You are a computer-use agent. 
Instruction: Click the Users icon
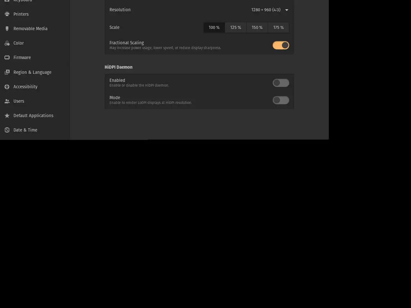click(7, 101)
